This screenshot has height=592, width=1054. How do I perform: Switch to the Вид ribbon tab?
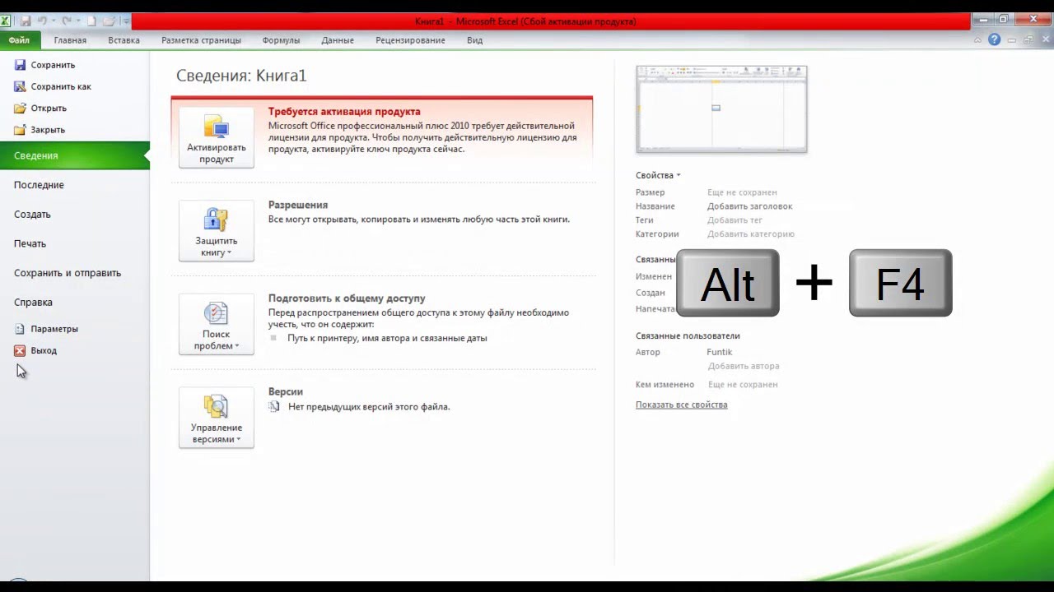coord(474,40)
